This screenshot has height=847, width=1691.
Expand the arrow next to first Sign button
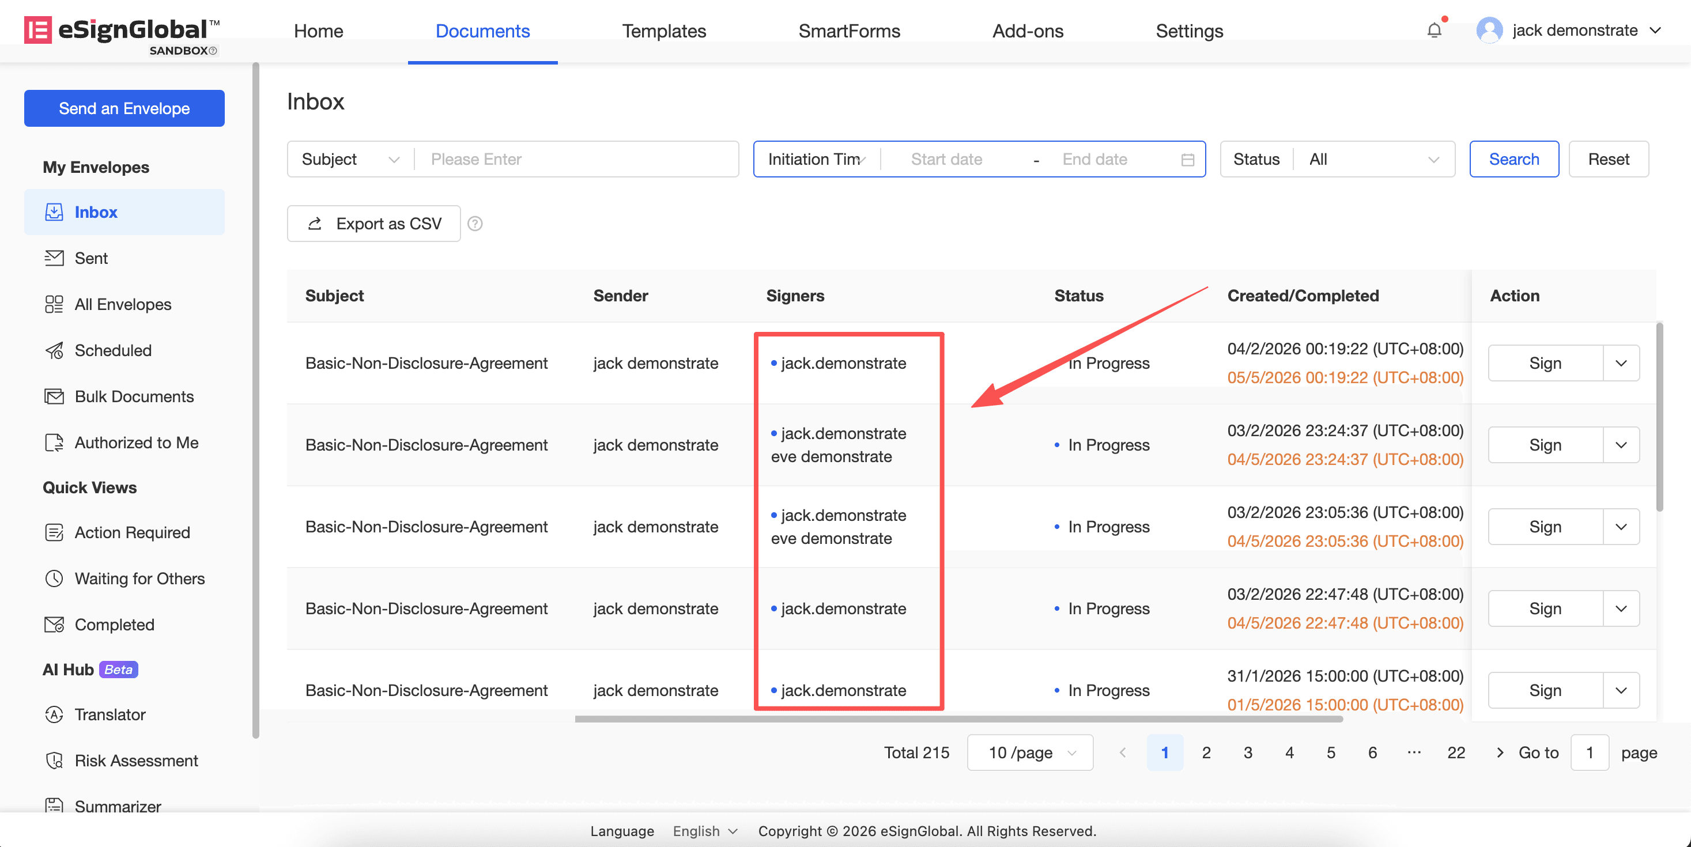coord(1621,363)
